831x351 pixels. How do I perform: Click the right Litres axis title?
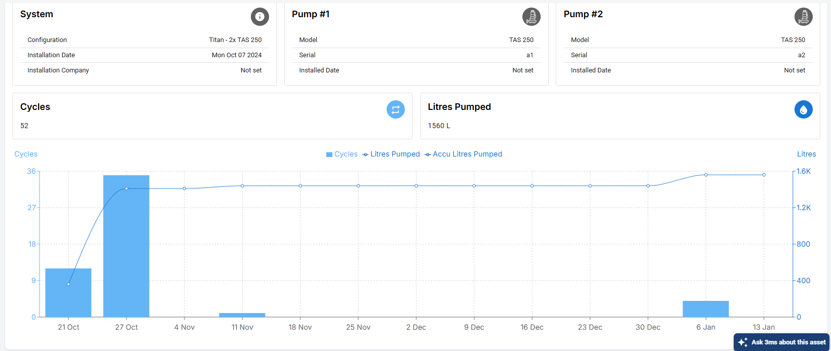click(x=806, y=154)
